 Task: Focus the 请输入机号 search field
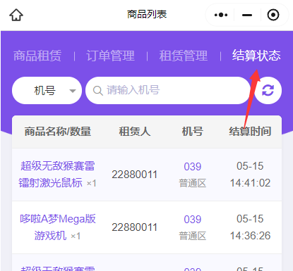pos(167,91)
